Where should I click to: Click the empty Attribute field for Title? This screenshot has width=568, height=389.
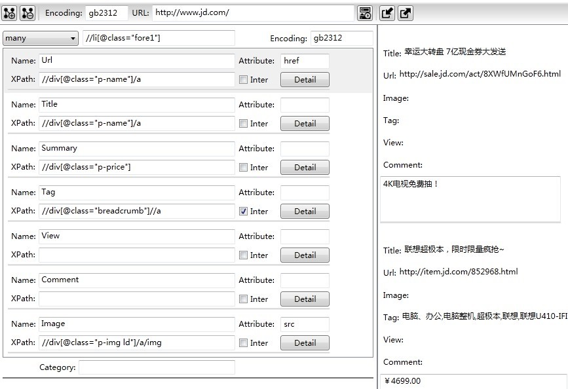(x=305, y=105)
